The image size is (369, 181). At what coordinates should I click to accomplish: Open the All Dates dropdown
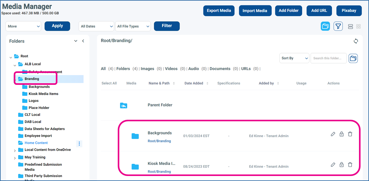[x=96, y=26]
